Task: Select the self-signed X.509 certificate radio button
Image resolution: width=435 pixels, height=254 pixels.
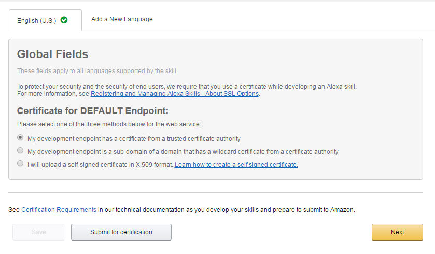Action: coord(20,164)
